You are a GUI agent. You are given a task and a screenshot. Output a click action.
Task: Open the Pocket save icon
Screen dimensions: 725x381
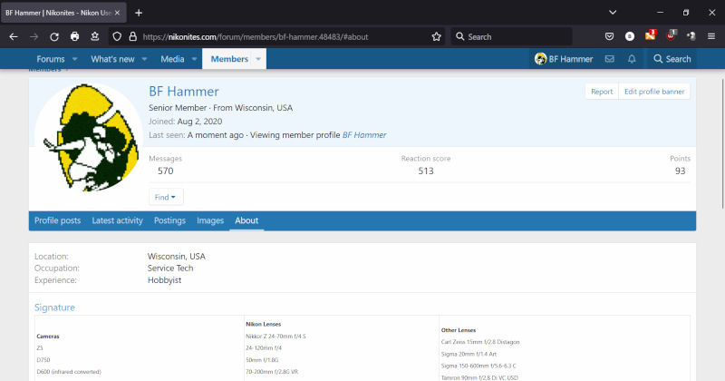point(610,37)
